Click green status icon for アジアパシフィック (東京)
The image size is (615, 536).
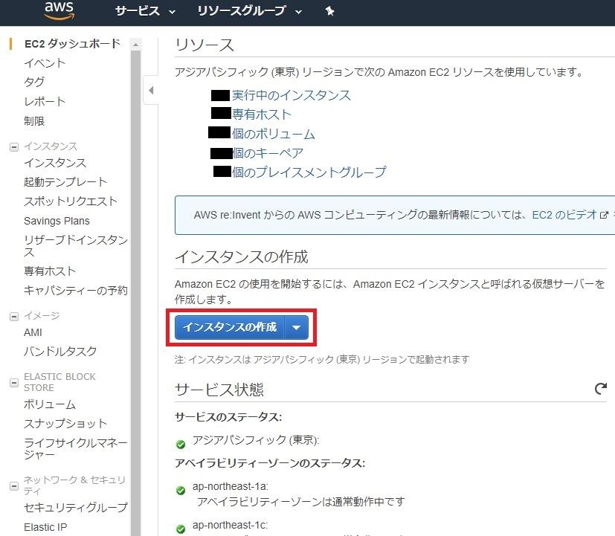point(180,444)
